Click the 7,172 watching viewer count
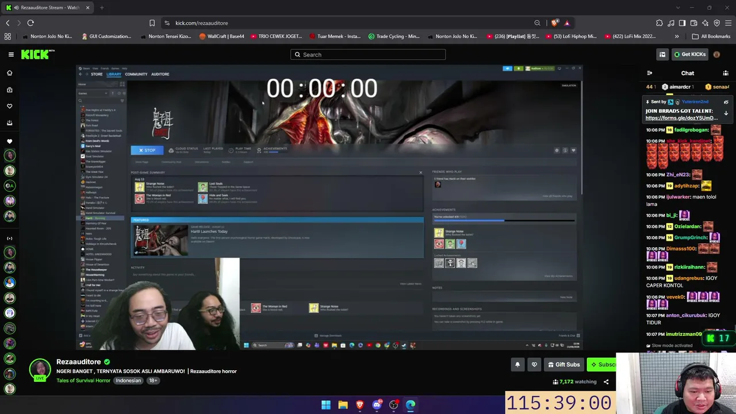This screenshot has height=414, width=736. (x=575, y=381)
